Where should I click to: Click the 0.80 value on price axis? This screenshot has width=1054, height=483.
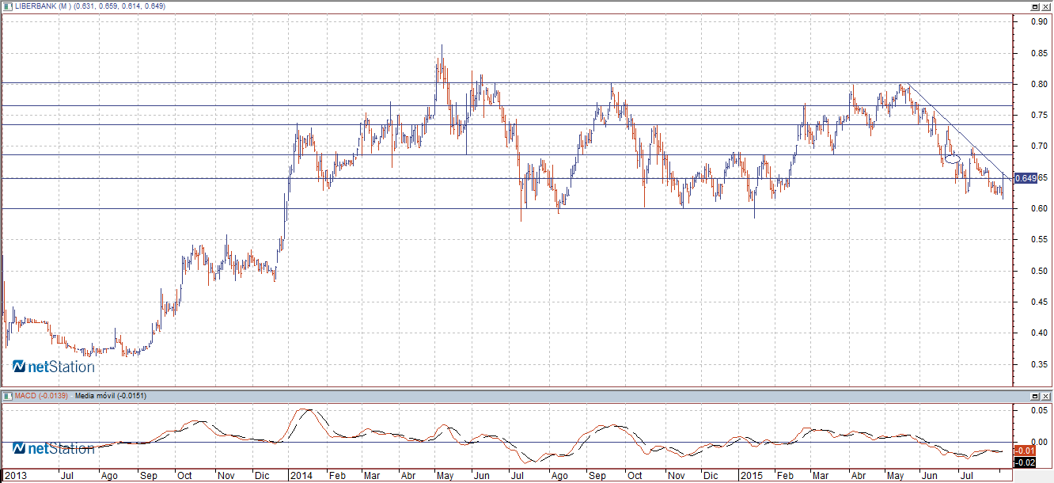point(1034,84)
